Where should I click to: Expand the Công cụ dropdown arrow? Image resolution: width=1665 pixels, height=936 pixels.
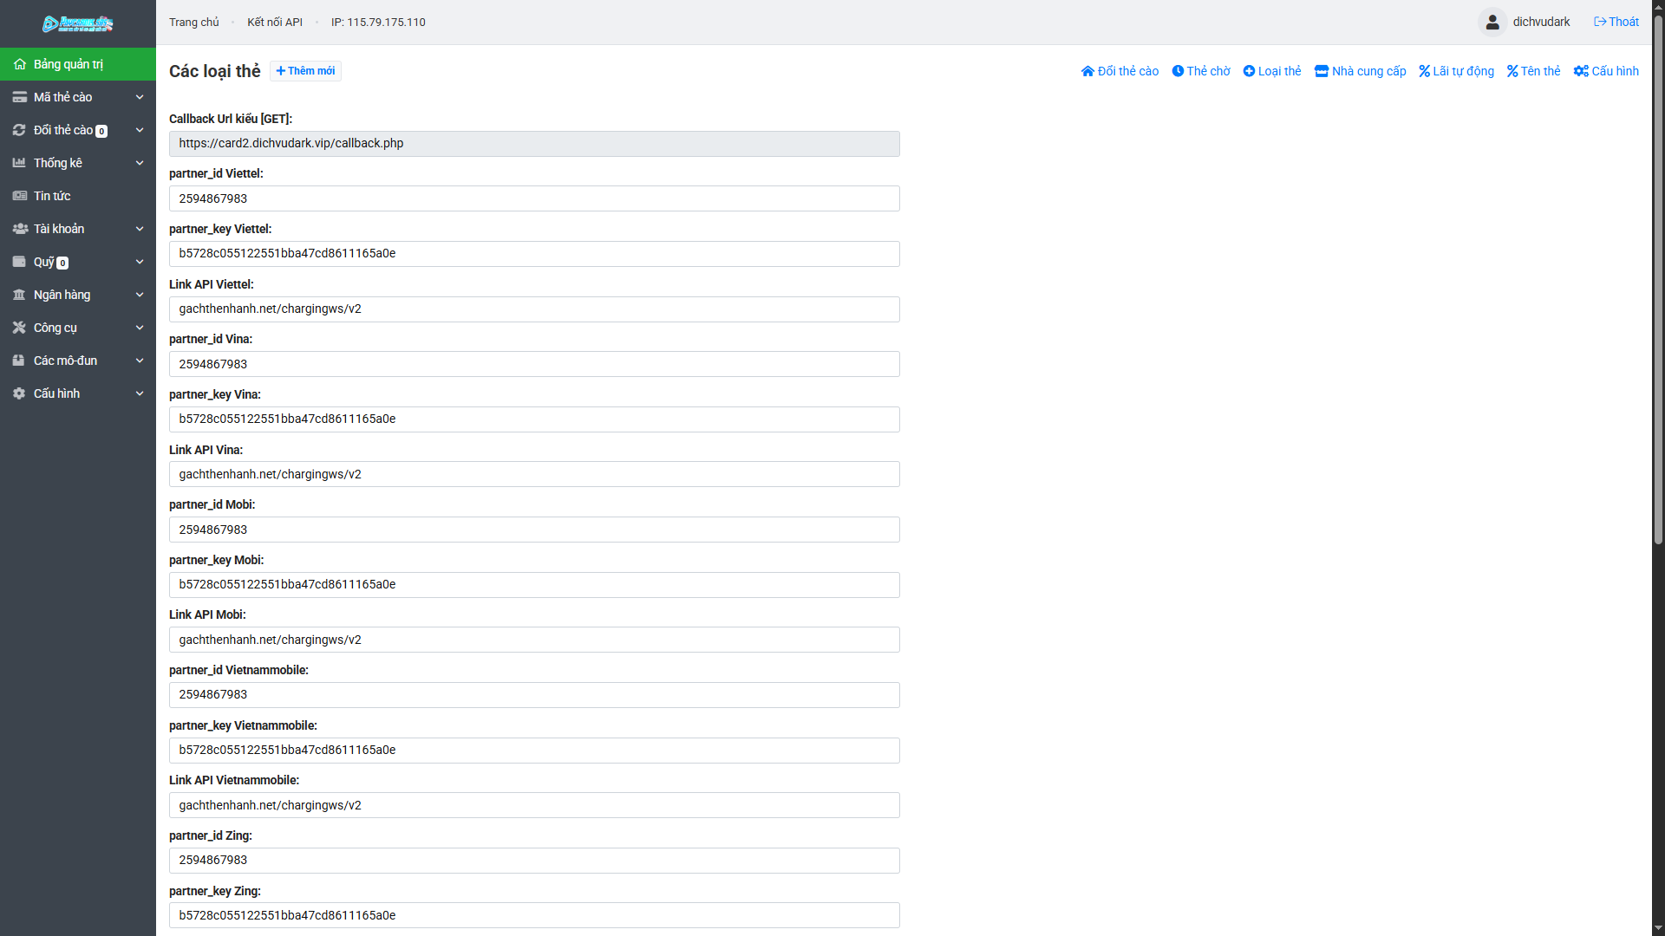coord(140,328)
